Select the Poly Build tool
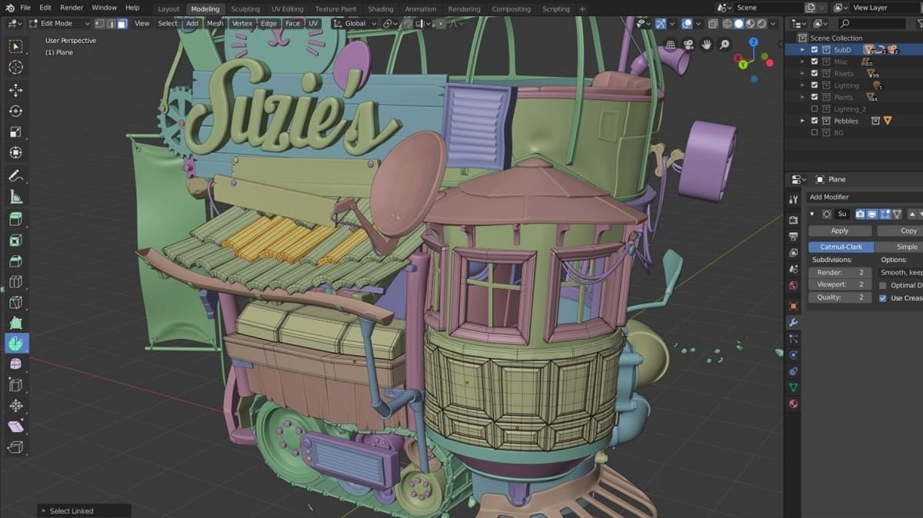This screenshot has width=923, height=518. [15, 323]
